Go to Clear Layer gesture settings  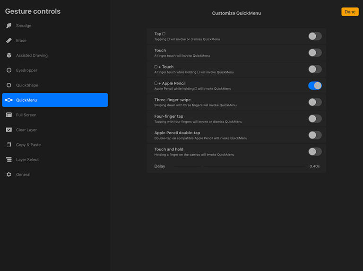[x=55, y=130]
